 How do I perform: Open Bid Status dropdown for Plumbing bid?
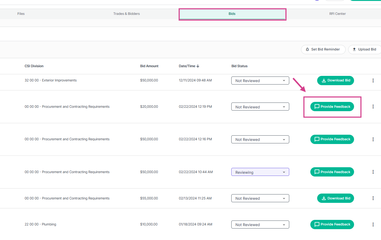(x=260, y=225)
